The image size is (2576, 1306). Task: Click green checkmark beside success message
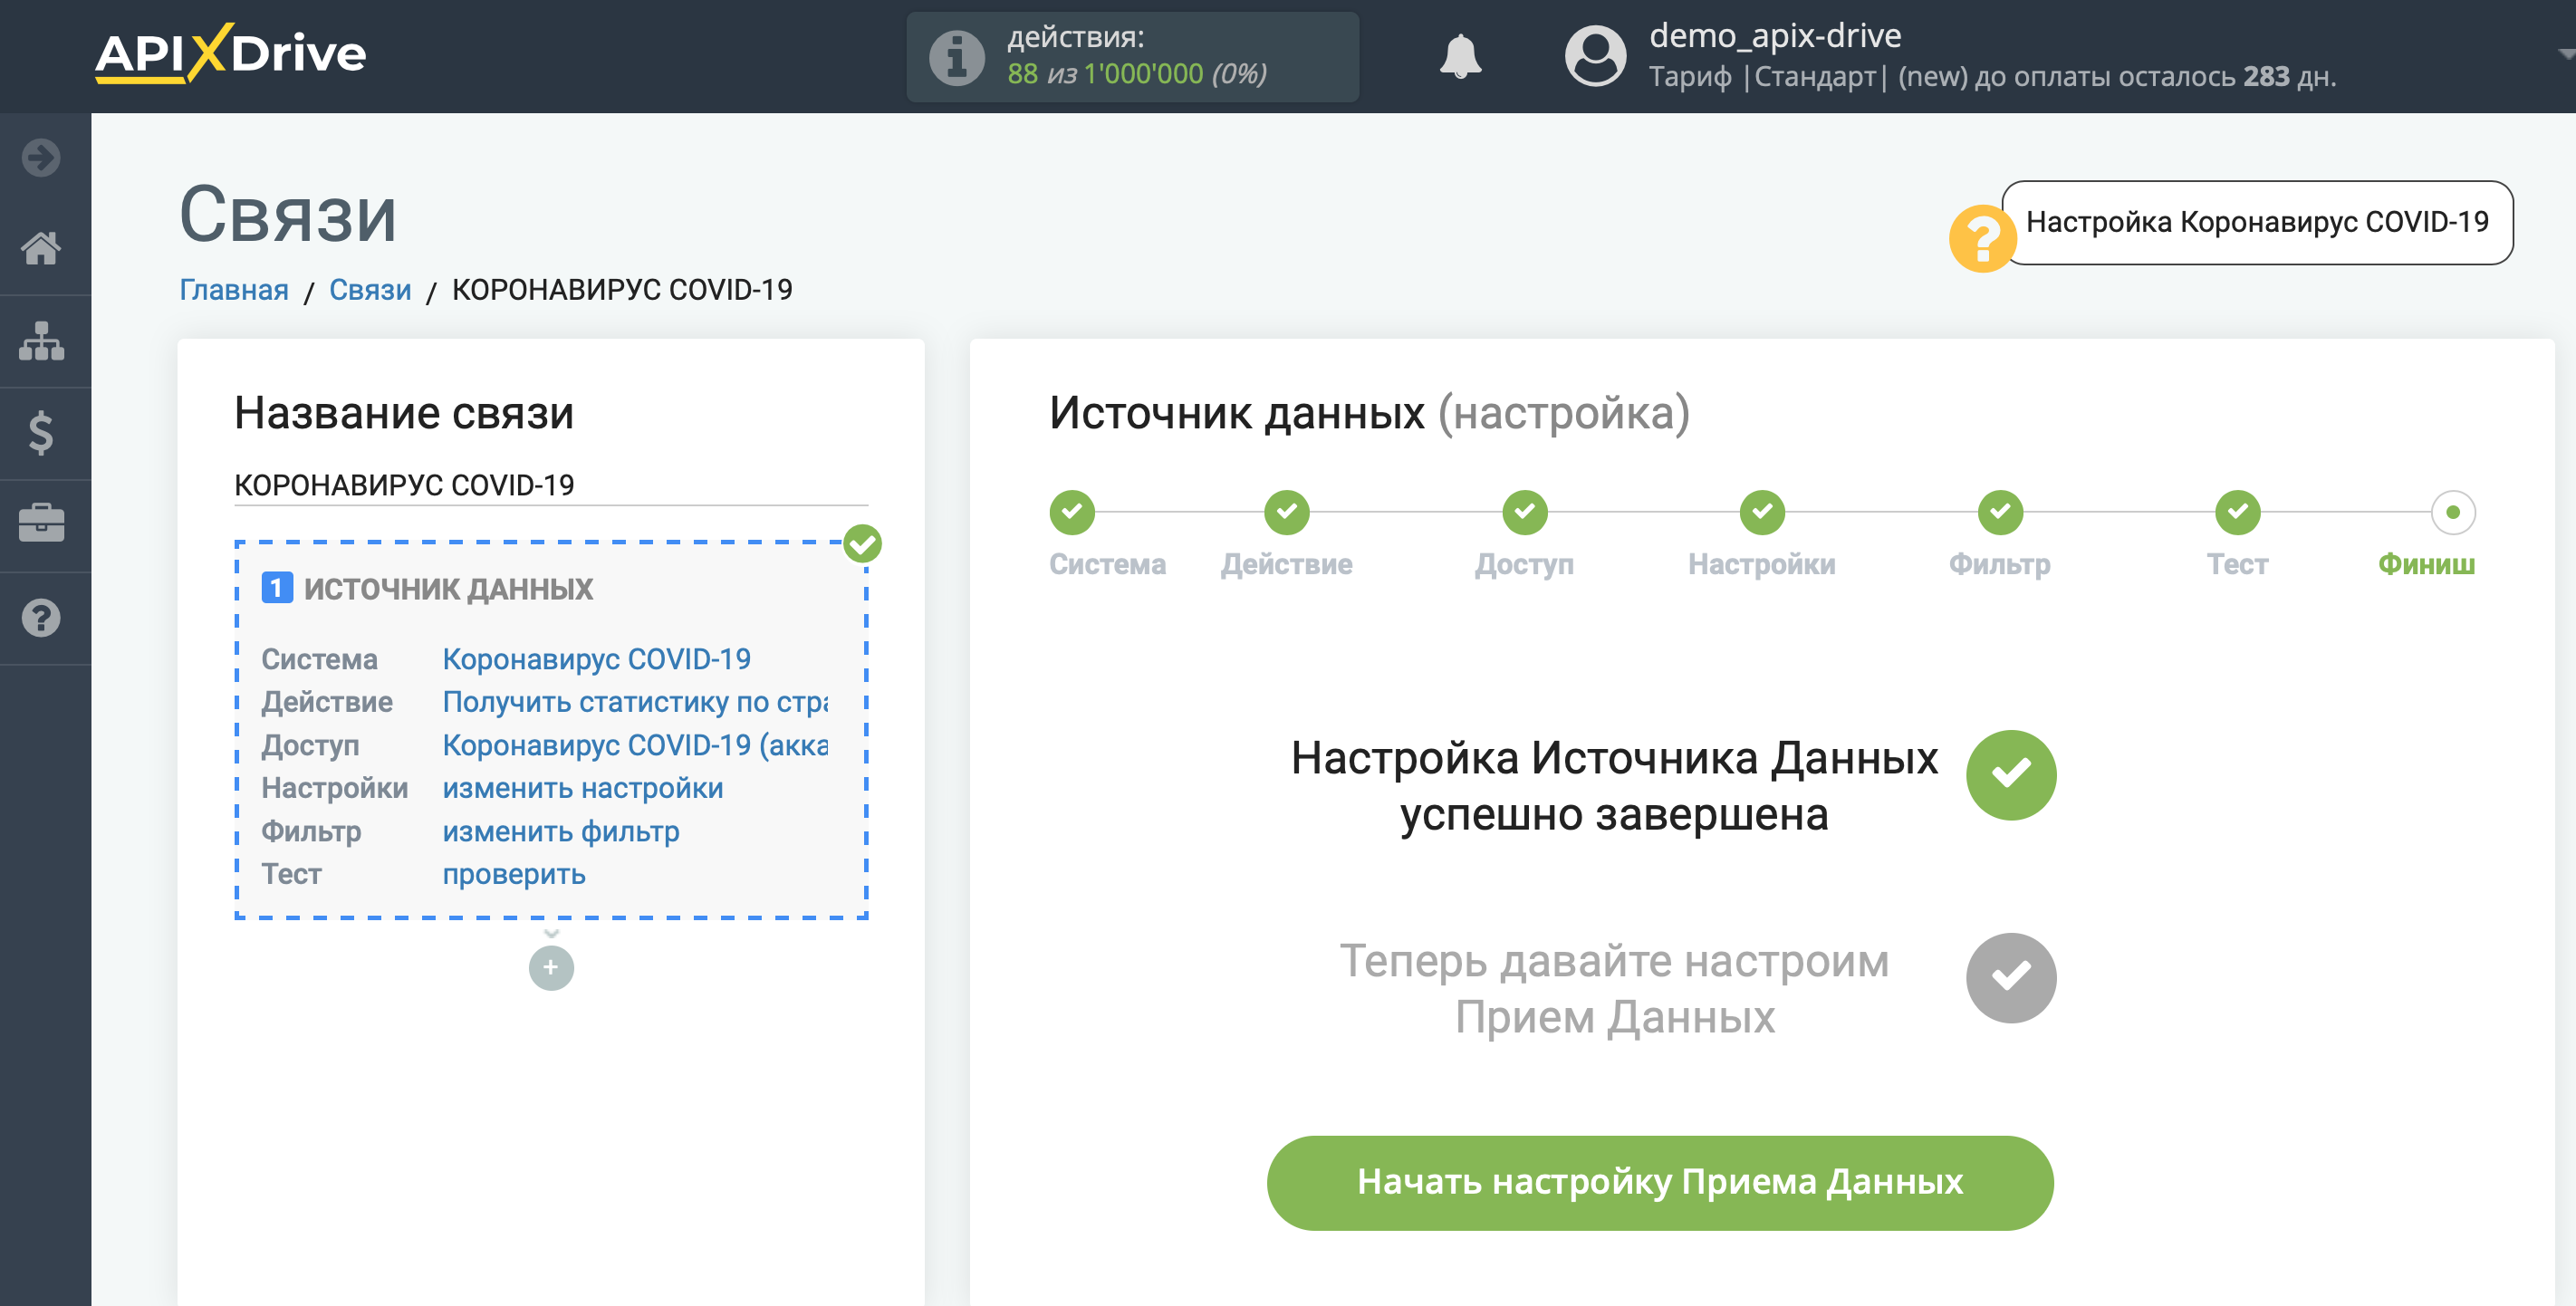[x=2011, y=775]
